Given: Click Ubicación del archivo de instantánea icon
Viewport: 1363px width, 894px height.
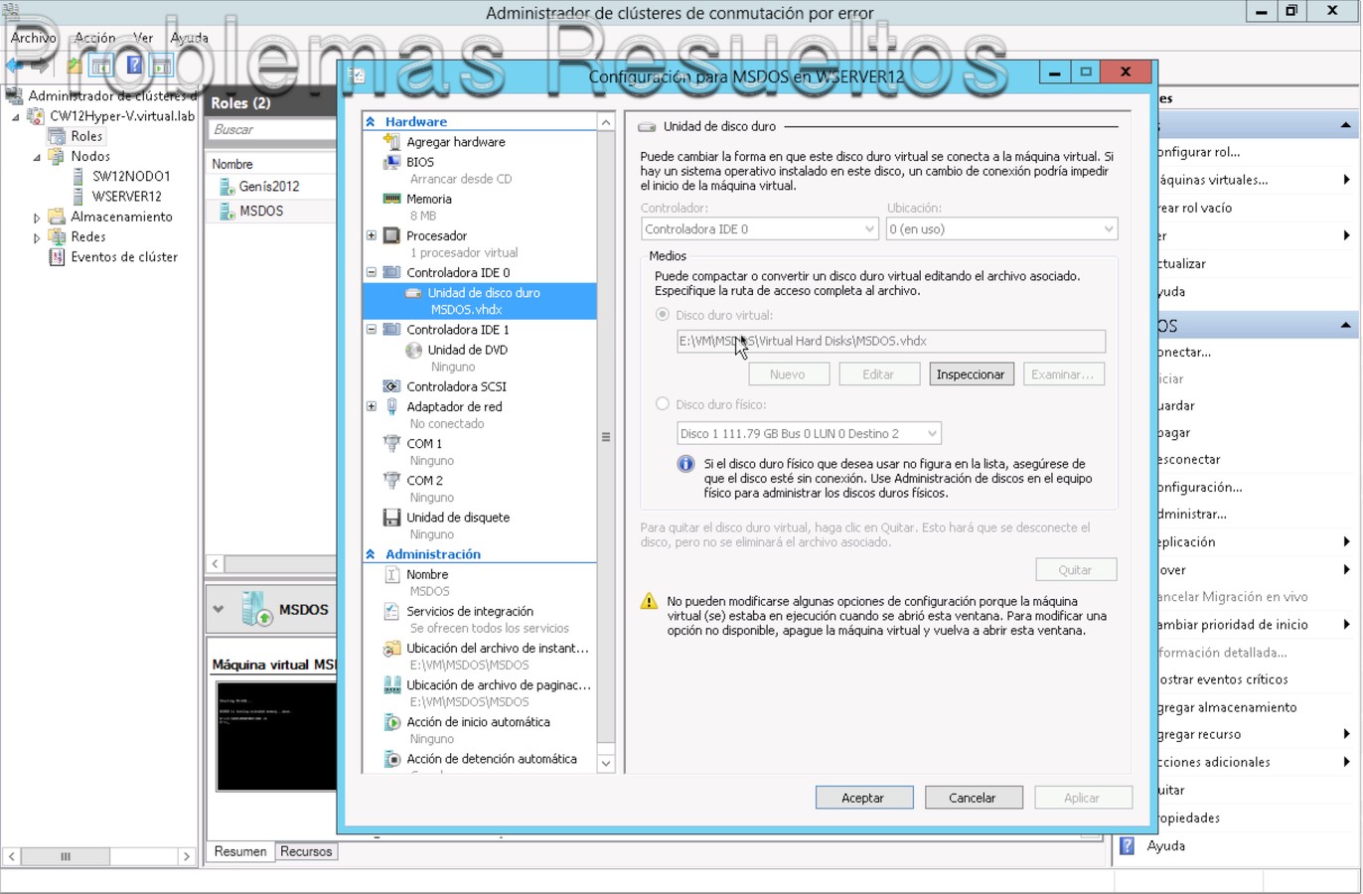Looking at the screenshot, I should pyautogui.click(x=391, y=648).
